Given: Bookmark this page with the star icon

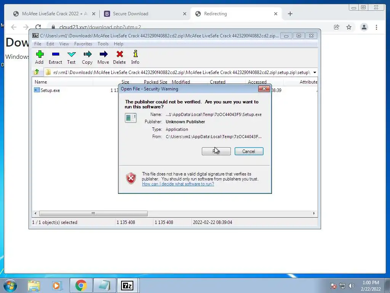Looking at the screenshot, I should tap(349, 27).
